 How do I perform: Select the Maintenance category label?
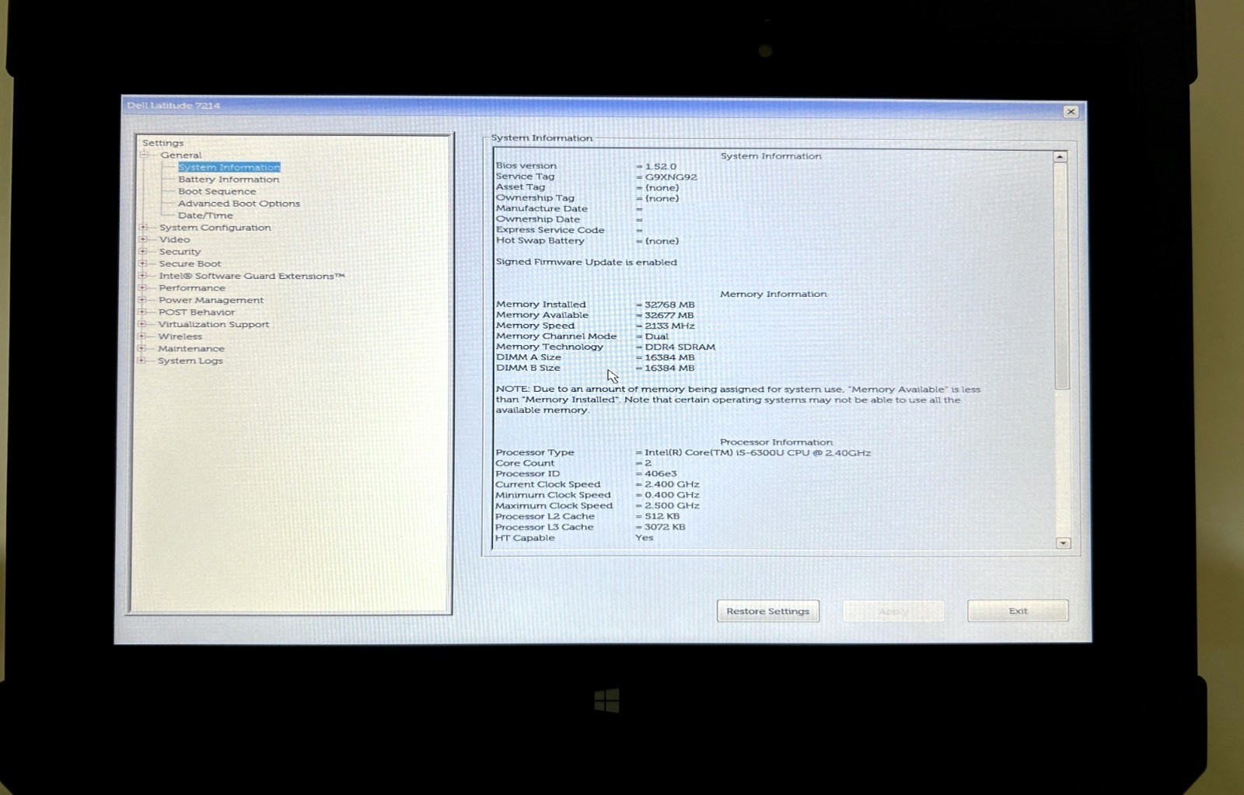(x=191, y=348)
